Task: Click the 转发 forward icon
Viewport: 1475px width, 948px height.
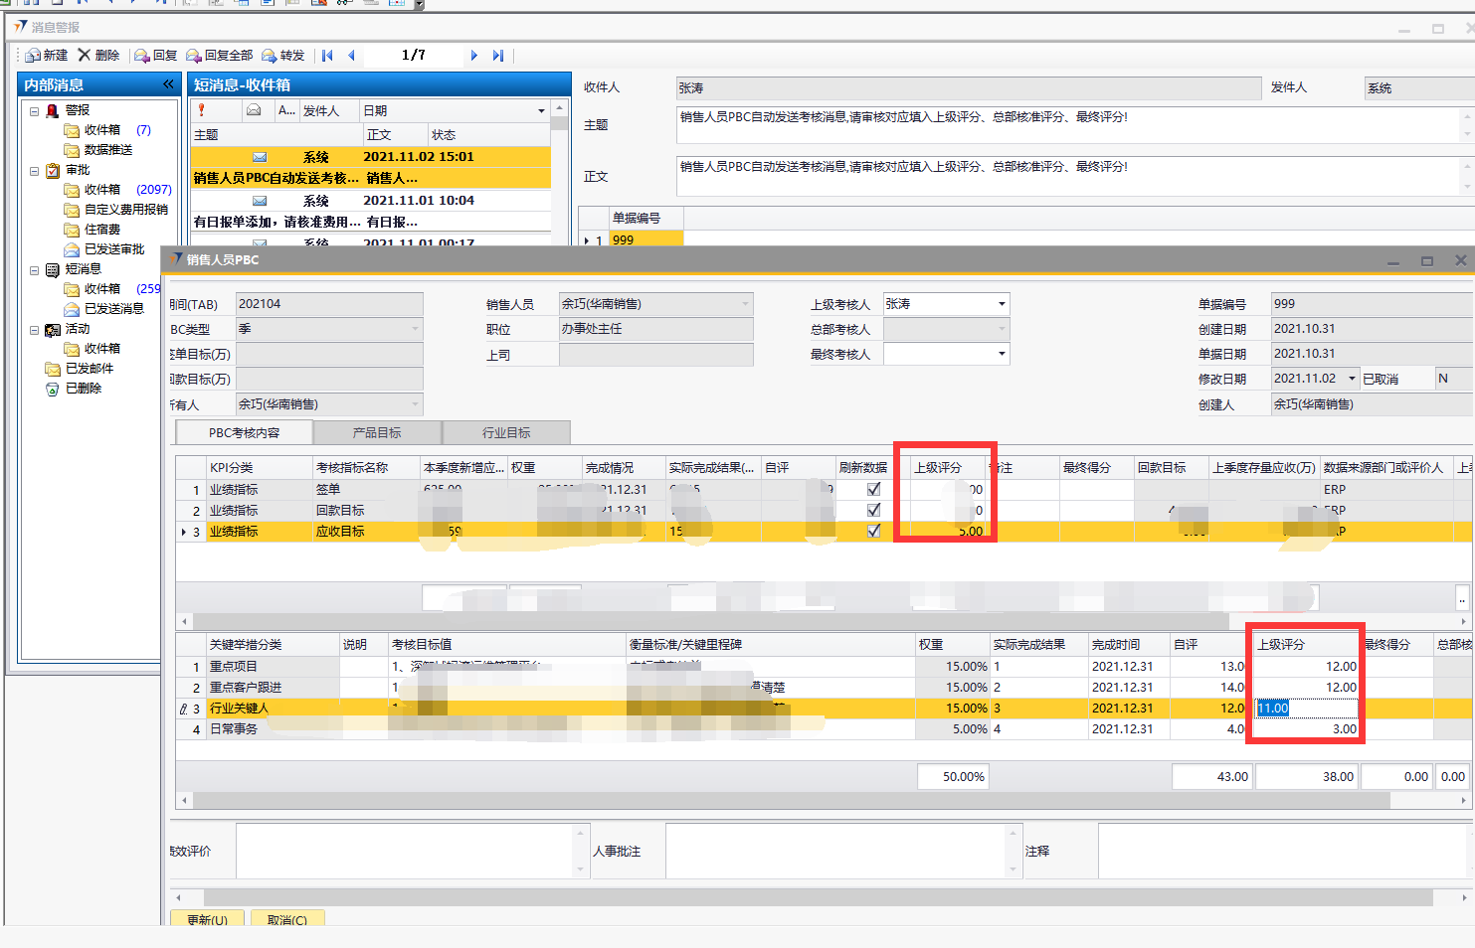Action: click(270, 56)
